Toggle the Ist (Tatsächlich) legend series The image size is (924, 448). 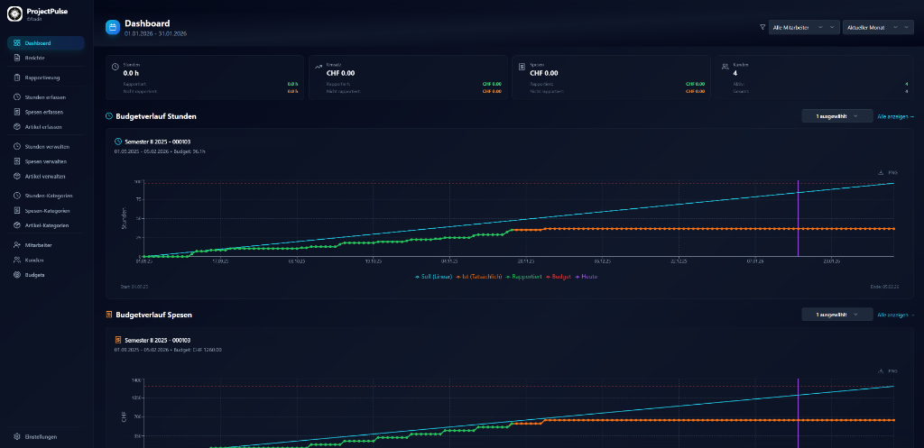click(x=478, y=276)
